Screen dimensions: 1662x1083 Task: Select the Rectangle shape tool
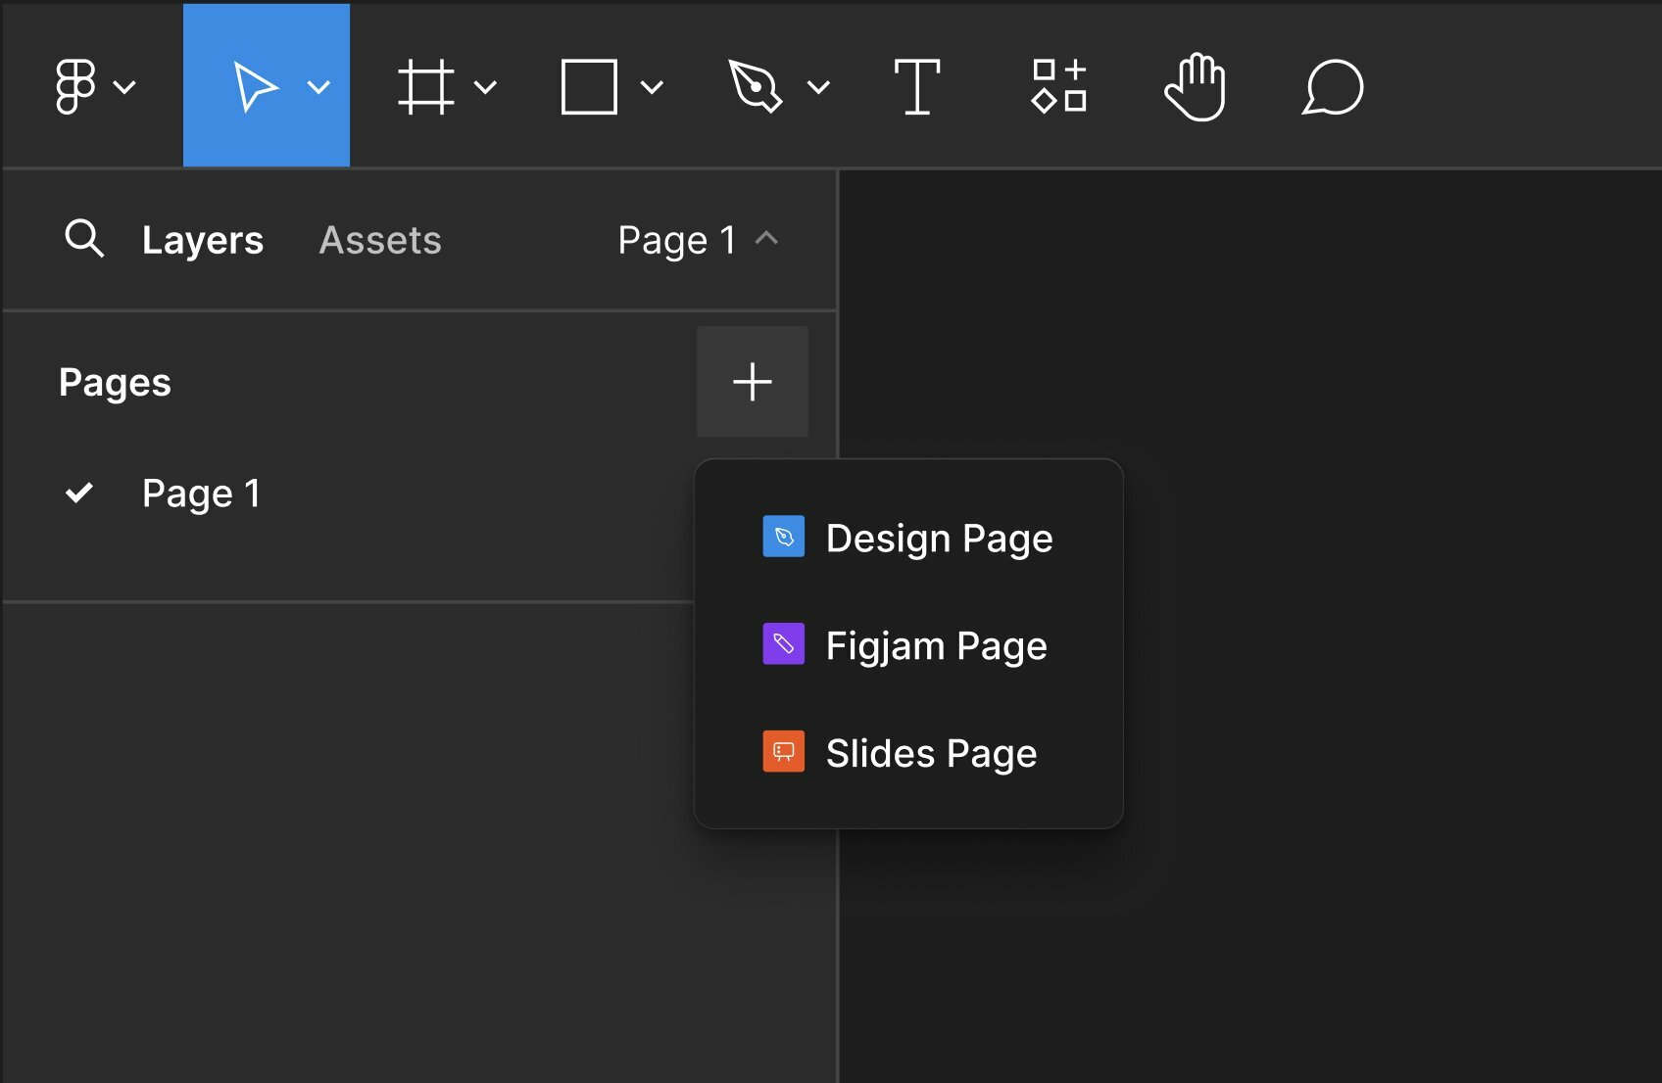pos(589,86)
